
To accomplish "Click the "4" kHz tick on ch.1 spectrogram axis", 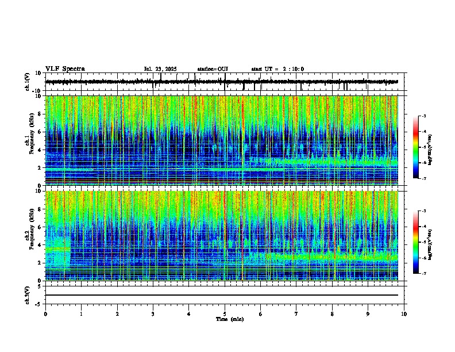I will pyautogui.click(x=40, y=150).
